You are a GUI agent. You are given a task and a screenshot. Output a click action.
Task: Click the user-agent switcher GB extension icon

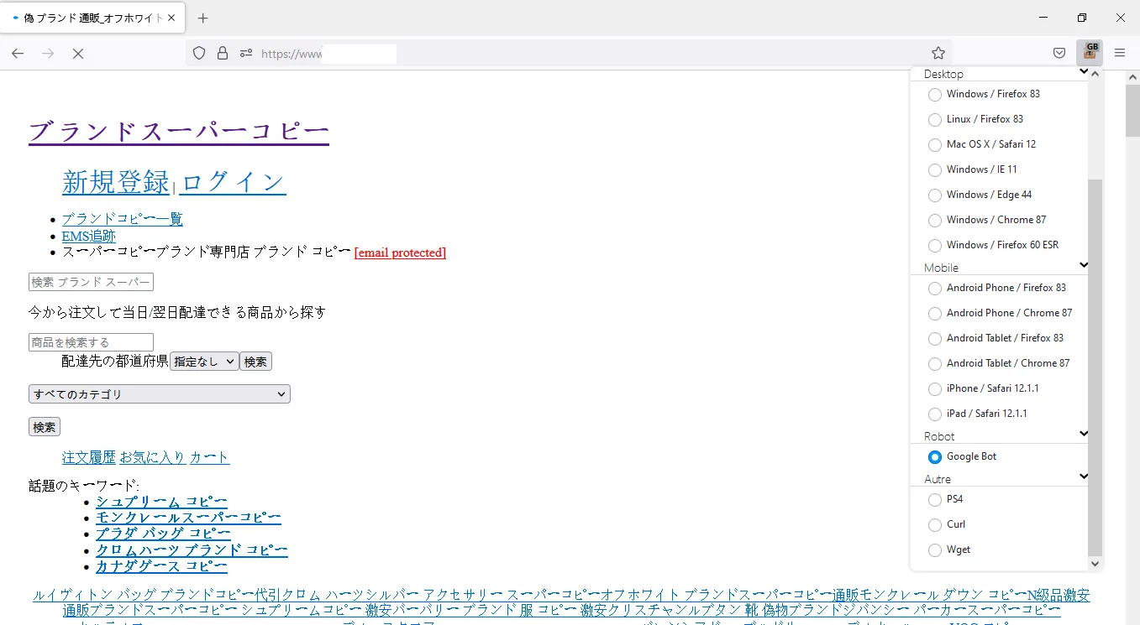(1090, 52)
